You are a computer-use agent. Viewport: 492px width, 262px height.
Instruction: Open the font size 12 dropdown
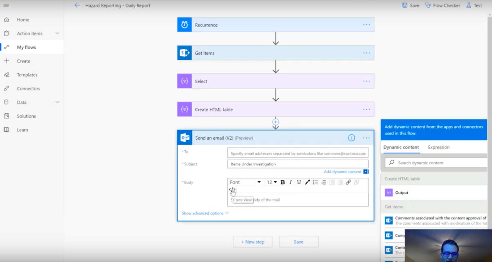point(272,182)
